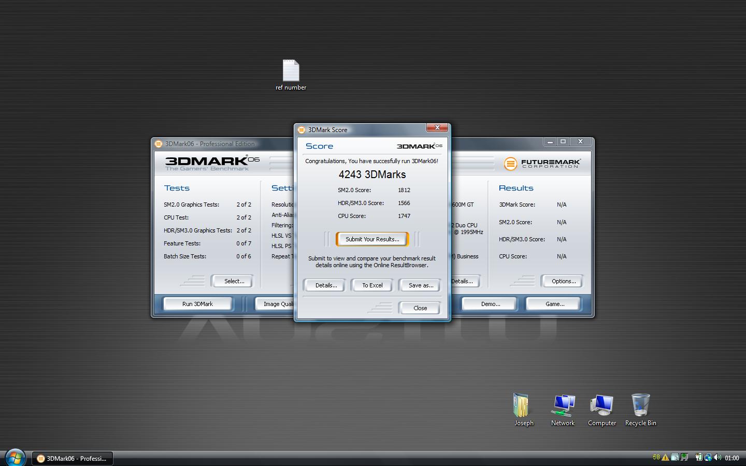Click the @ 1995MHz CPU speed text
This screenshot has height=466, width=746.
point(468,232)
